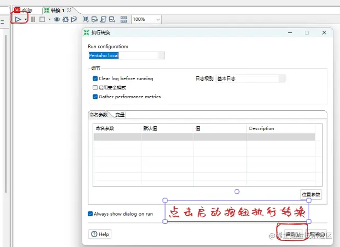Screen dimensions: 340x247
Task: Select the 转换 1 tab
Action: pos(54,10)
